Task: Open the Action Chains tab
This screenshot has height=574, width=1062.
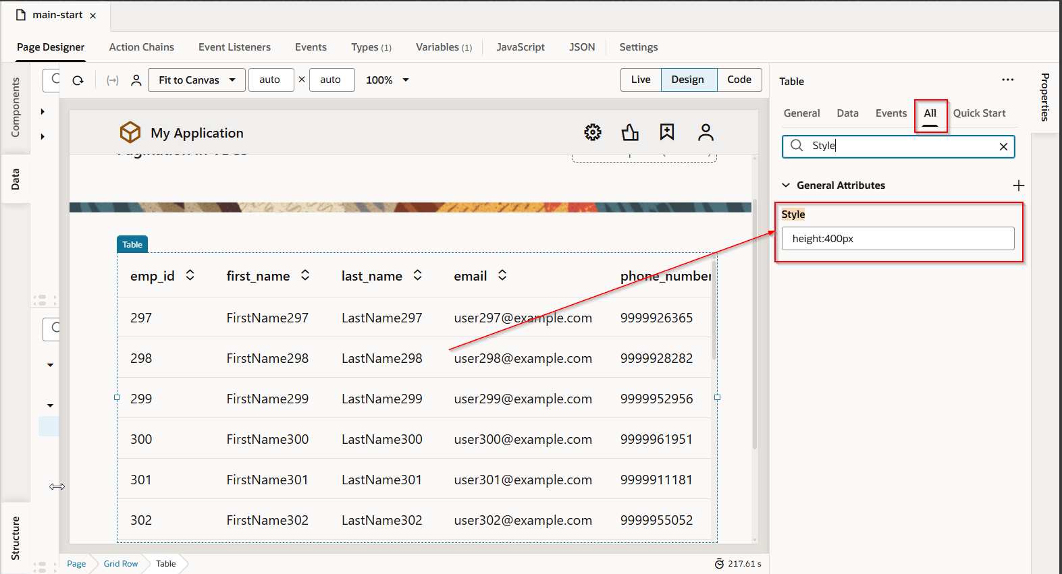Action: [142, 47]
